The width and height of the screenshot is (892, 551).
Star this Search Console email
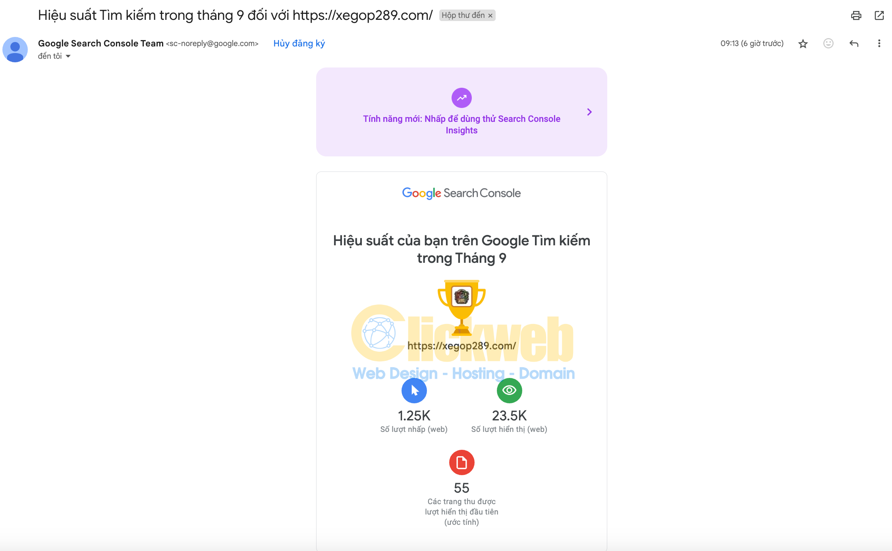tap(803, 44)
